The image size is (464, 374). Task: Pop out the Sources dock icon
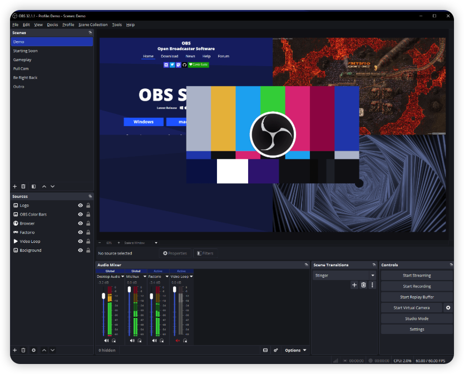pos(90,196)
